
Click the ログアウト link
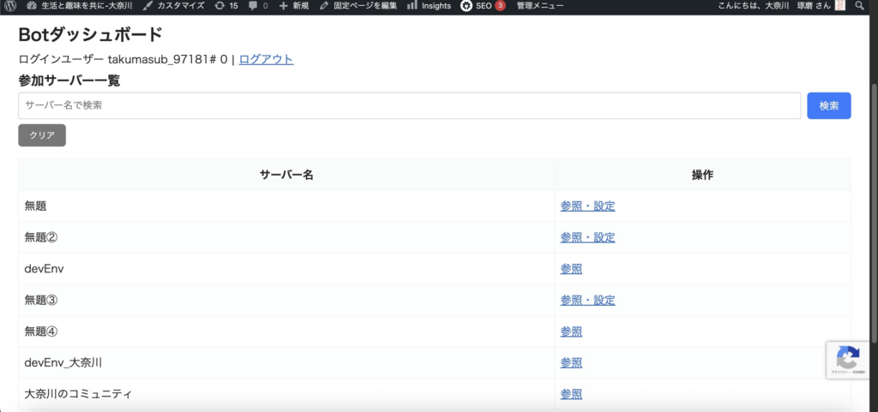(x=266, y=59)
